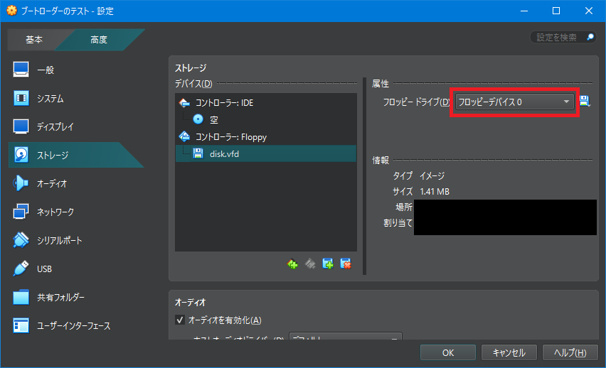Click the add attachment icon
The image size is (606, 368).
328,264
